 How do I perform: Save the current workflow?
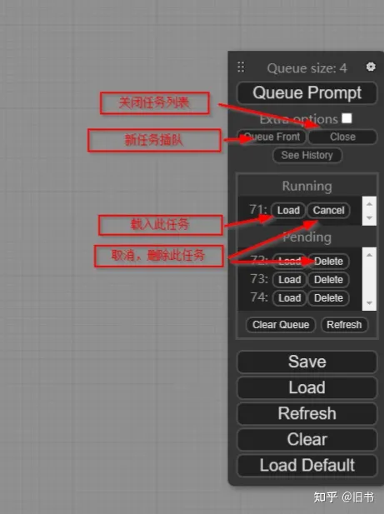click(307, 362)
